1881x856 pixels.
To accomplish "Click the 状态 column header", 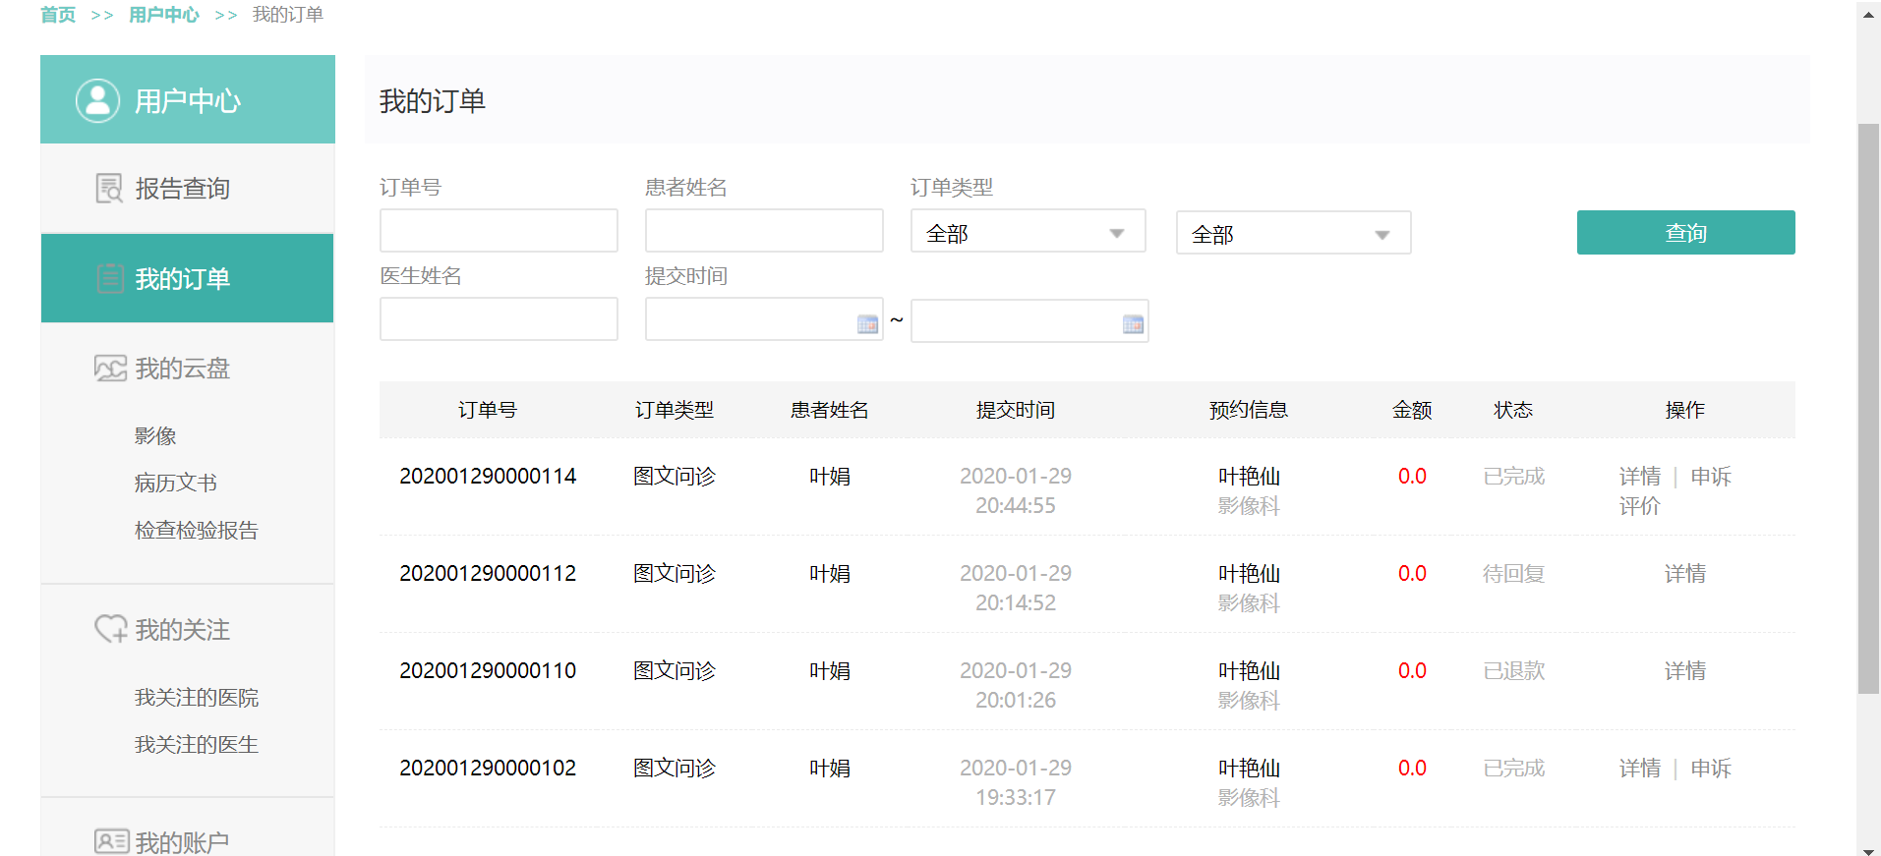I will point(1513,410).
